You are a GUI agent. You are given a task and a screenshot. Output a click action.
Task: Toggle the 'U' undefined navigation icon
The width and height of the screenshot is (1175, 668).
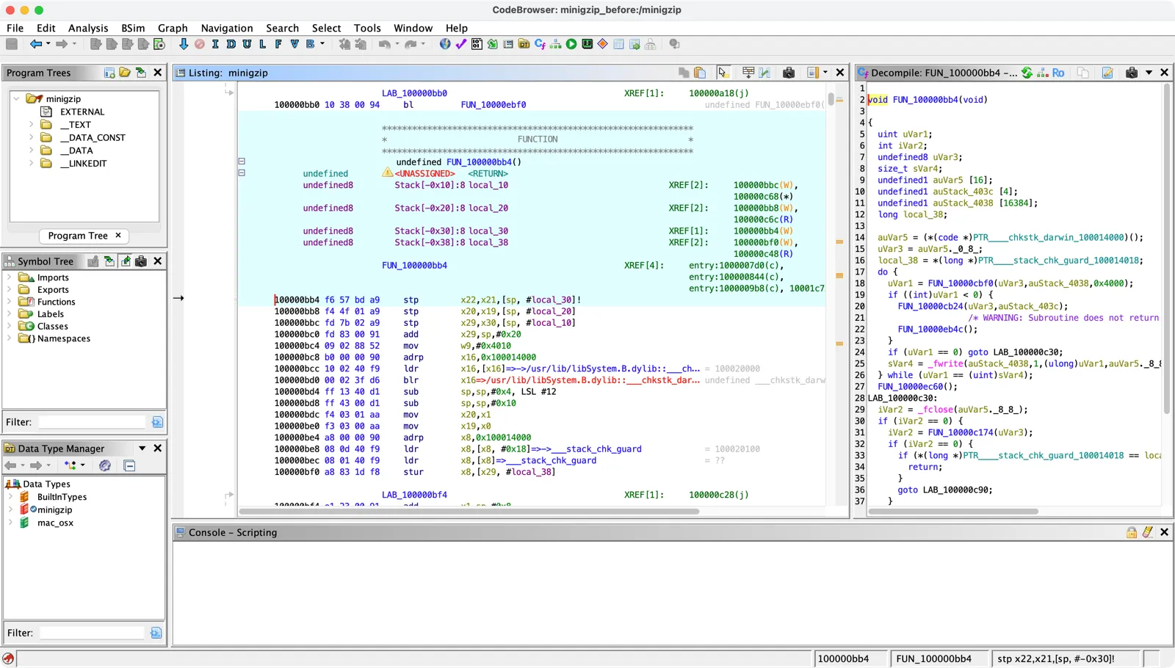tap(247, 44)
